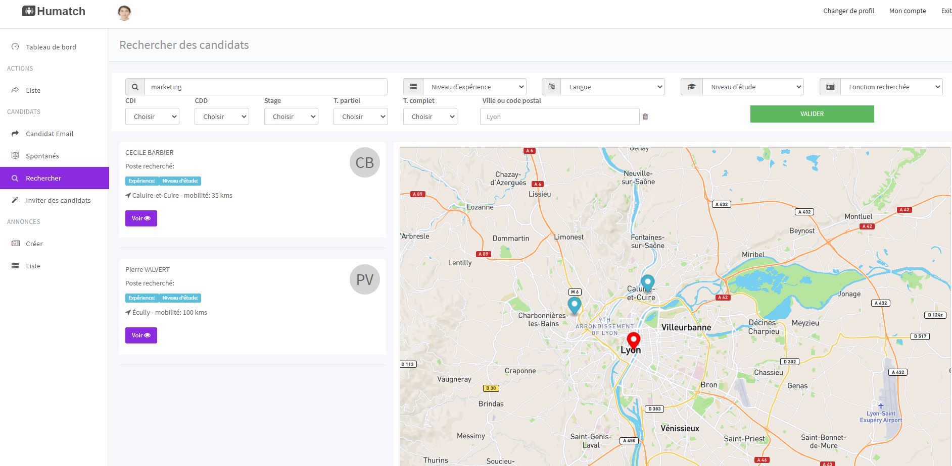The width and height of the screenshot is (952, 466).
Task: Expand the Langue dropdown
Action: [x=612, y=87]
